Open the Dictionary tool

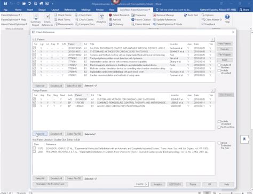116,24
